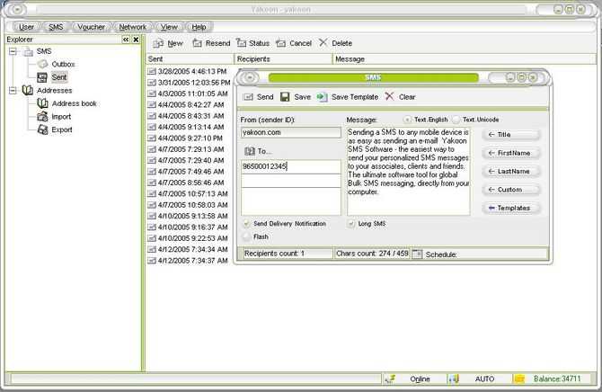Select Text Unicode radio button
This screenshot has height=392, width=602.
tap(456, 120)
